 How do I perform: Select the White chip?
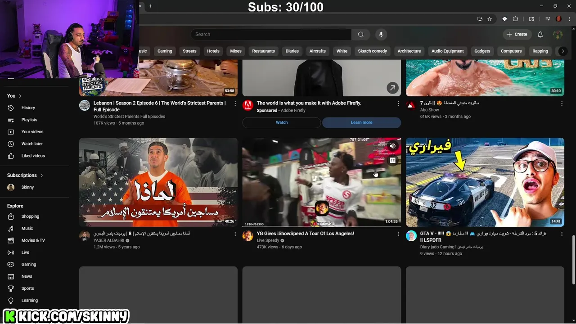tap(342, 51)
